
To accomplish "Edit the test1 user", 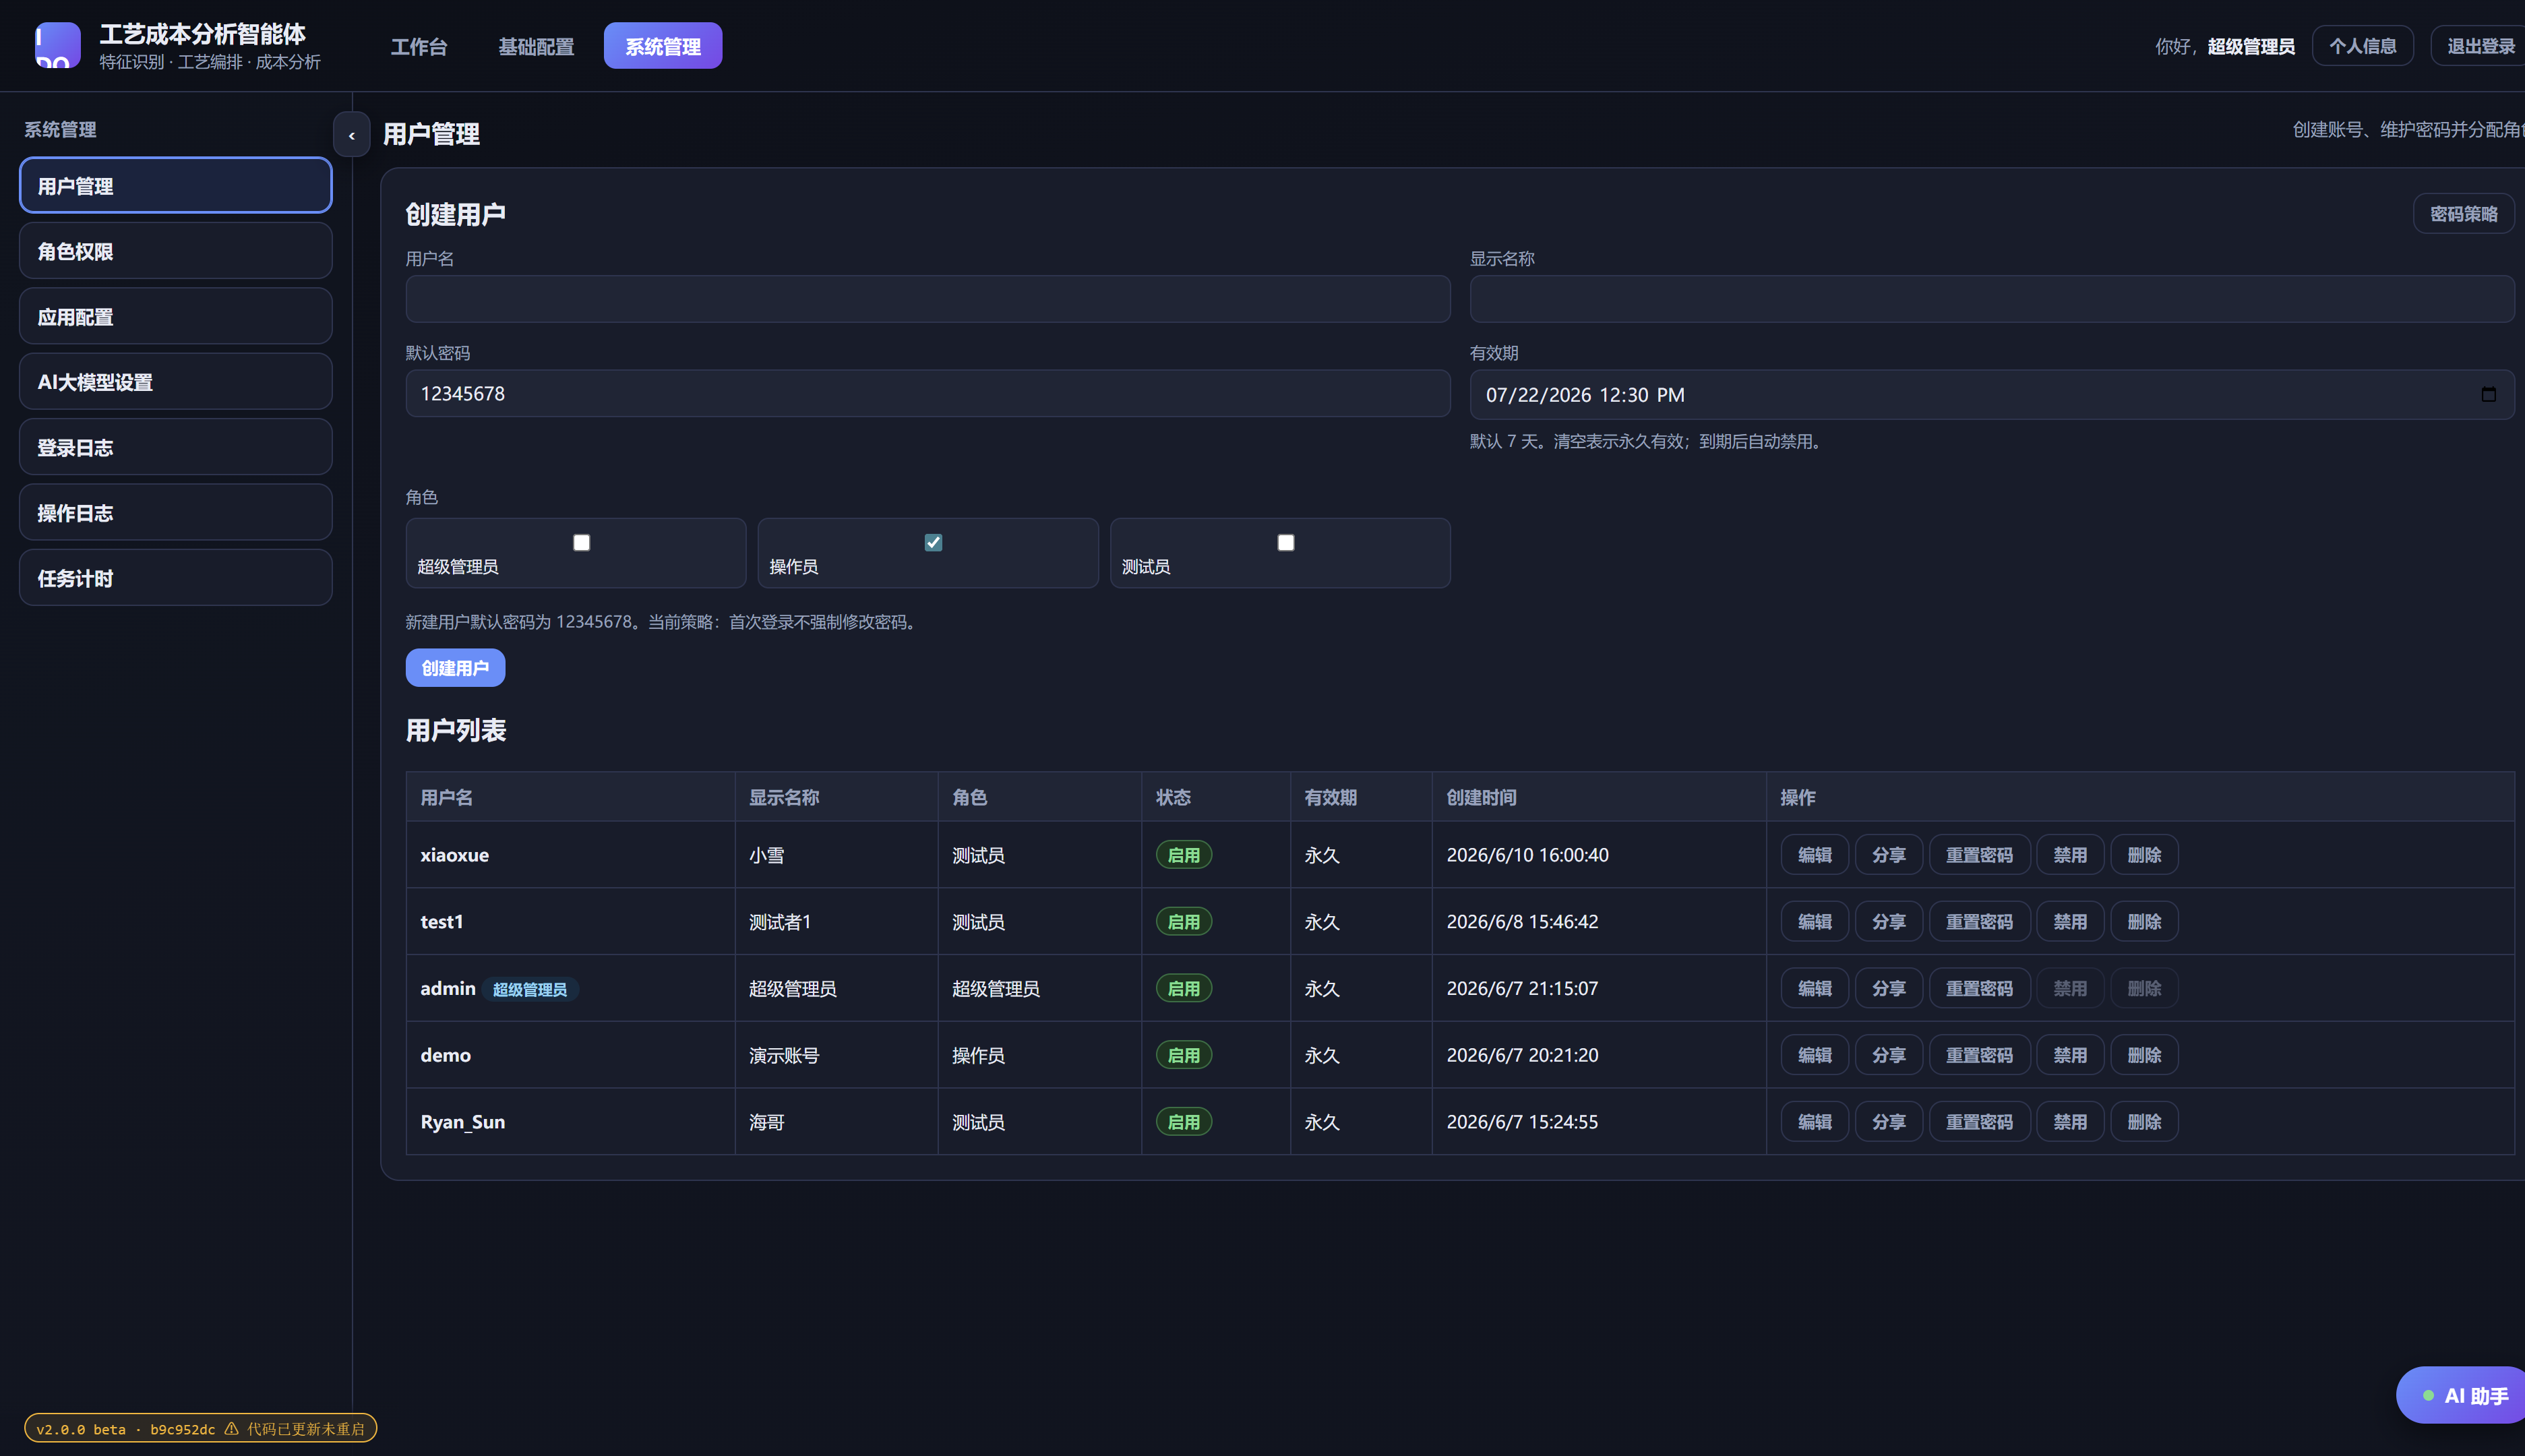I will (1814, 922).
